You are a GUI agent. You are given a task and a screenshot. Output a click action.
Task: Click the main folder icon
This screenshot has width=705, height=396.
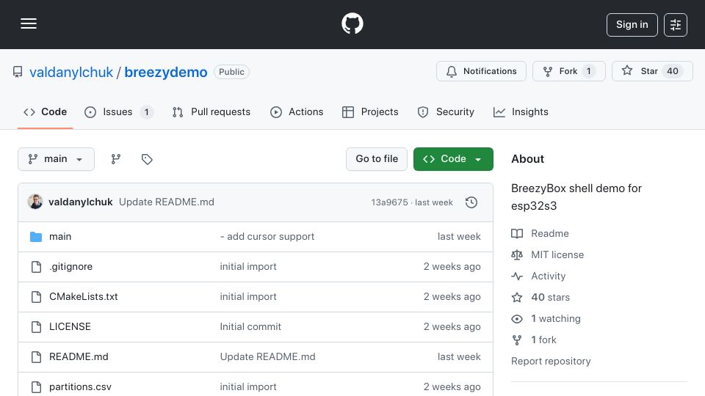click(x=36, y=237)
